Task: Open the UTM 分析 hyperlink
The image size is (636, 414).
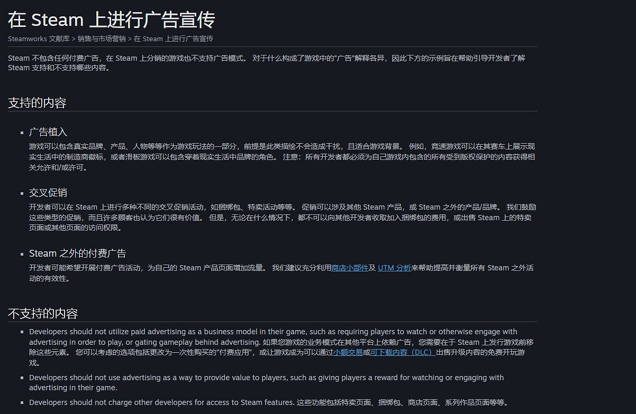Action: 395,268
